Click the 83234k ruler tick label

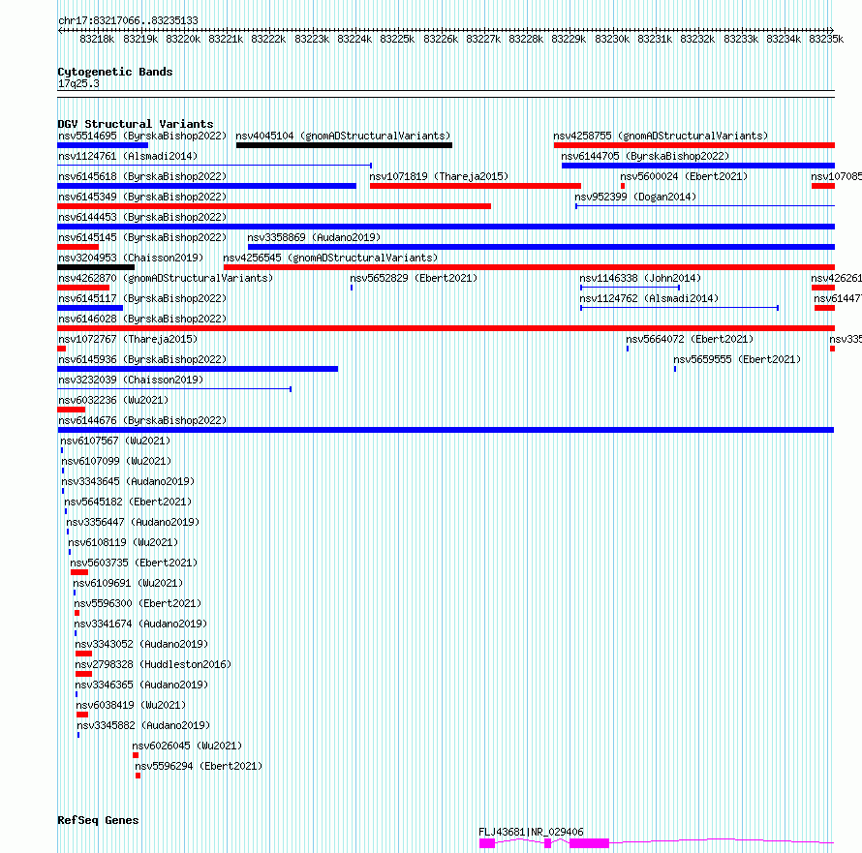pyautogui.click(x=784, y=39)
